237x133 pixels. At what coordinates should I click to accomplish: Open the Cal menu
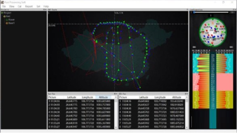20,6
